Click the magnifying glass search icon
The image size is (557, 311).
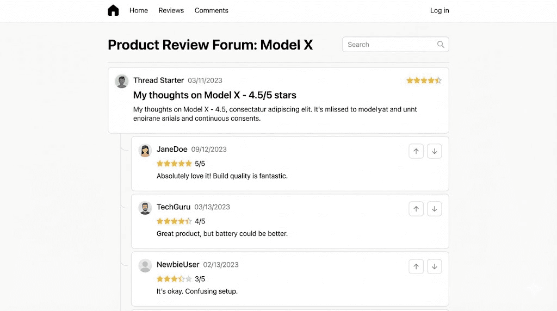coord(441,45)
